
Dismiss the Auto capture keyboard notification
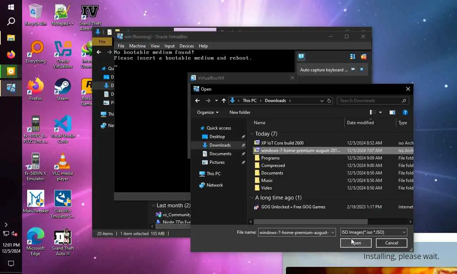click(x=361, y=69)
